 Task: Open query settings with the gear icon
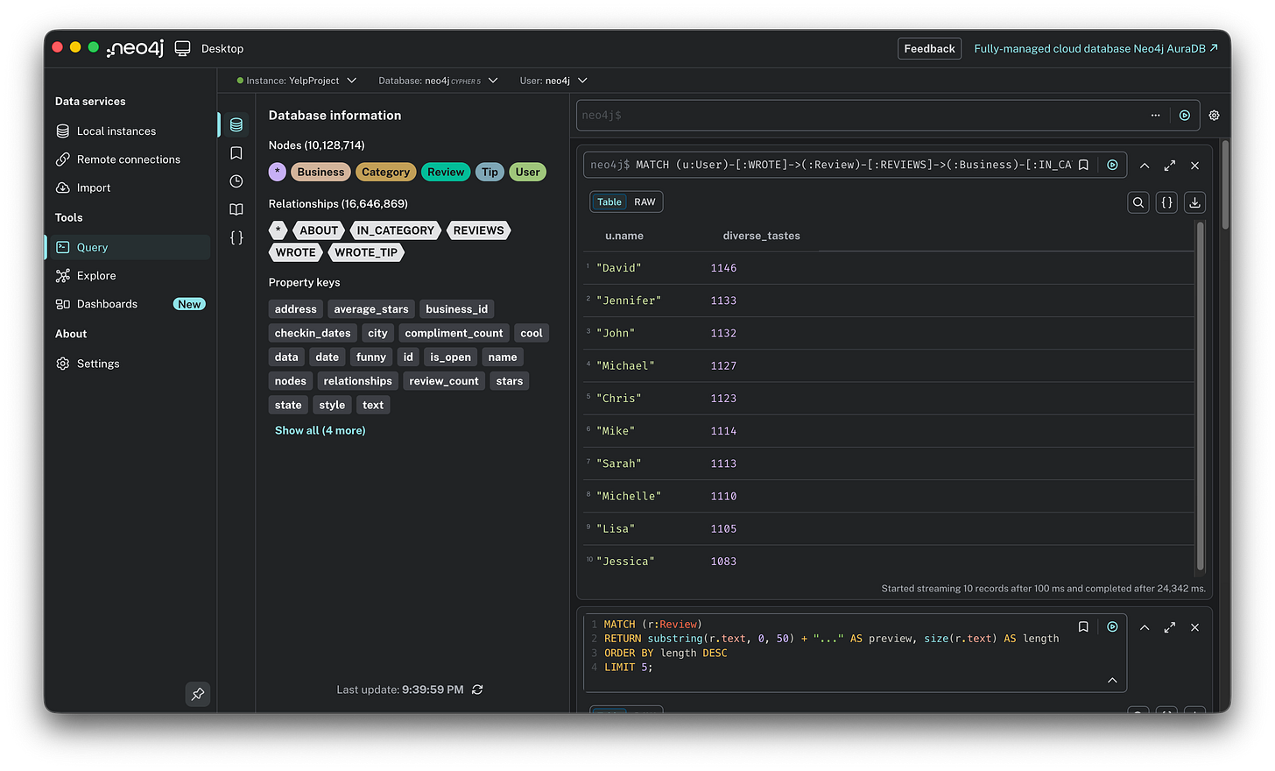(x=1214, y=115)
